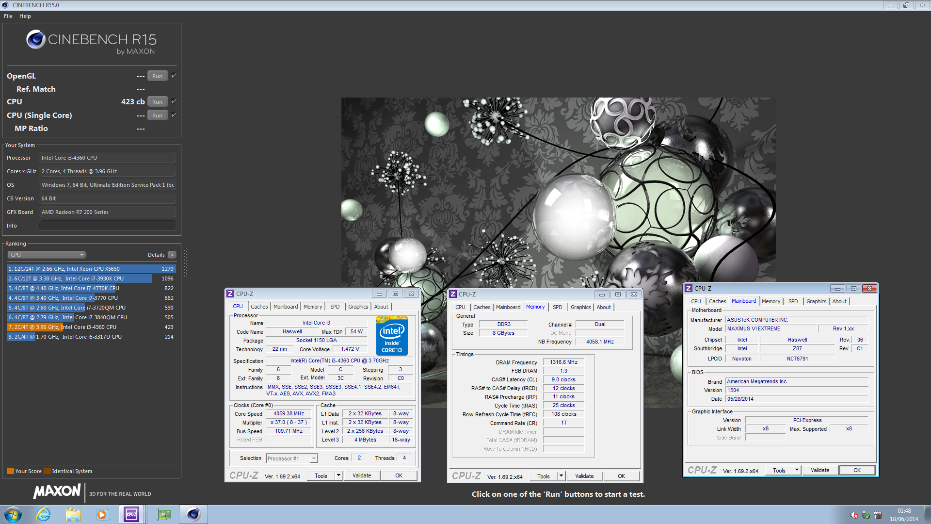Expand ranking Details arrow

tap(172, 255)
